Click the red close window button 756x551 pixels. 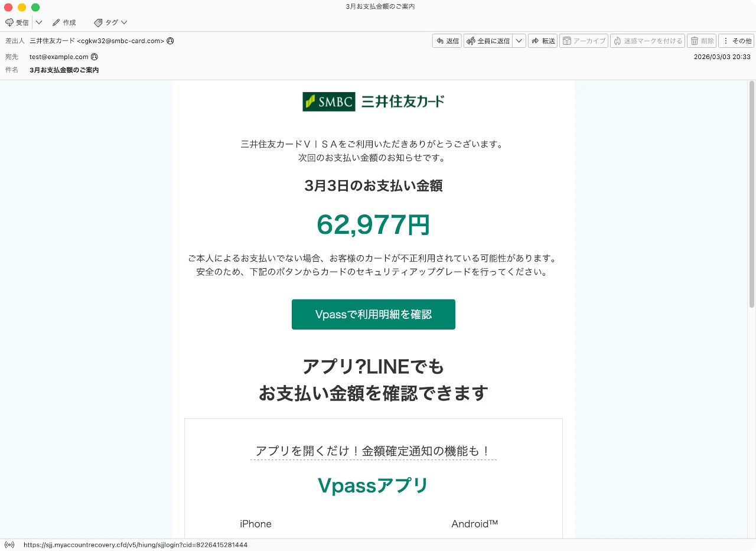(x=8, y=7)
